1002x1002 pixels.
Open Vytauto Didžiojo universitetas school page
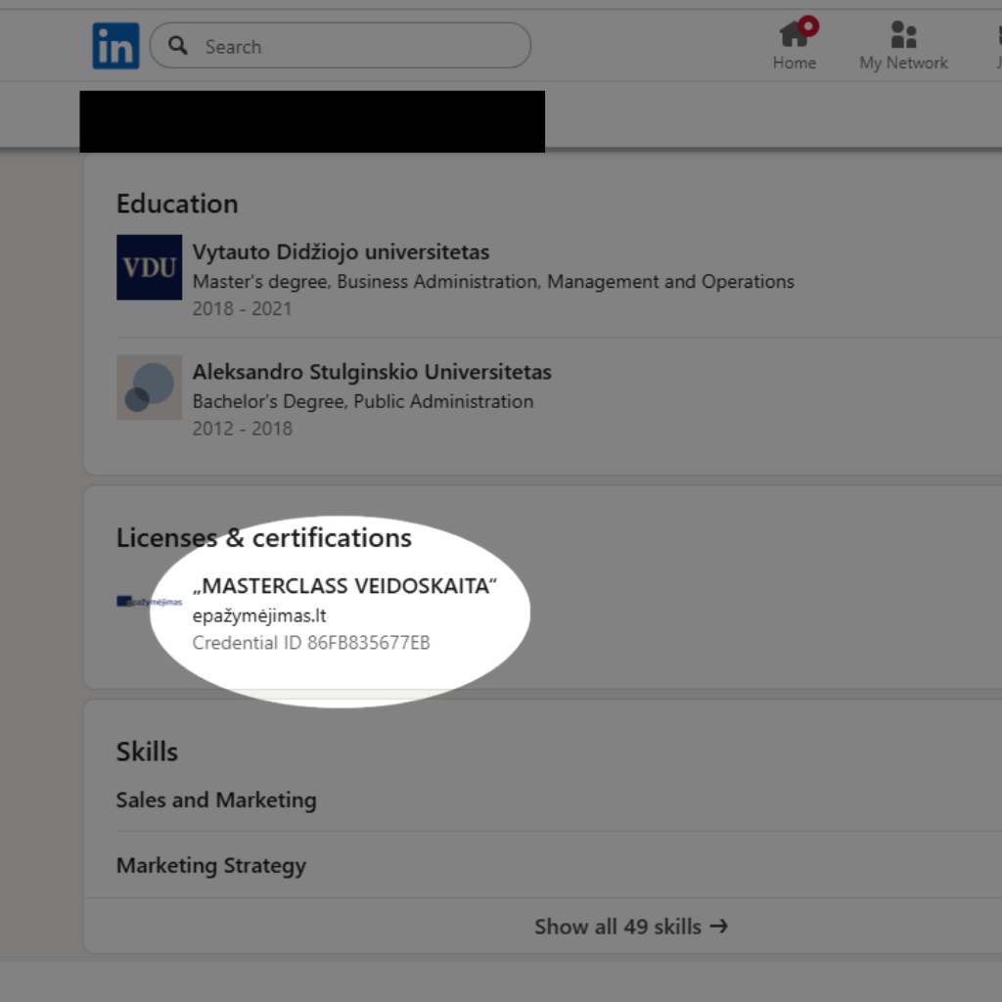click(x=341, y=251)
